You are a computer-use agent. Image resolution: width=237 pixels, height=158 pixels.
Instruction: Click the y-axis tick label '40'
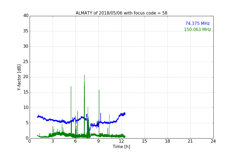(26, 16)
